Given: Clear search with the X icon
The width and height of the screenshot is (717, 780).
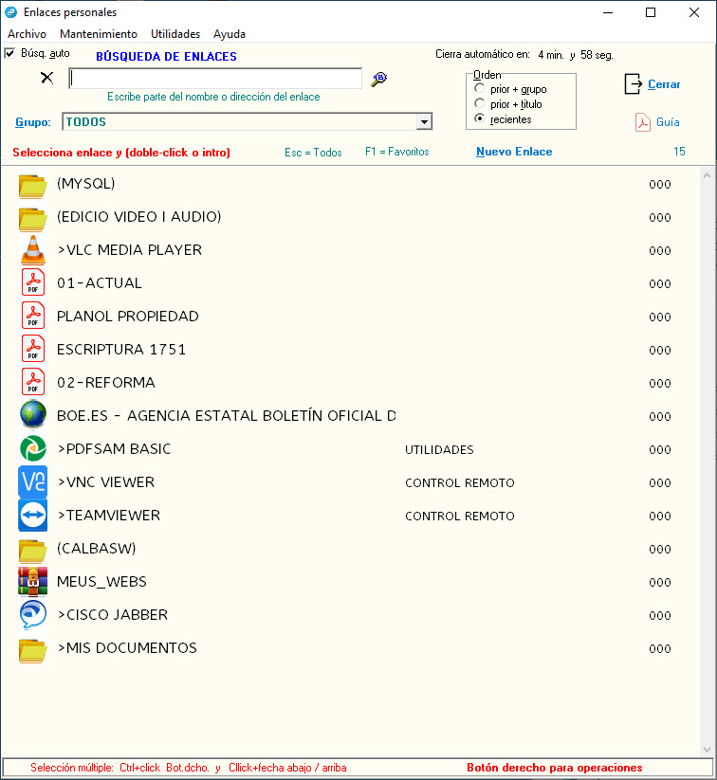Looking at the screenshot, I should pyautogui.click(x=46, y=78).
